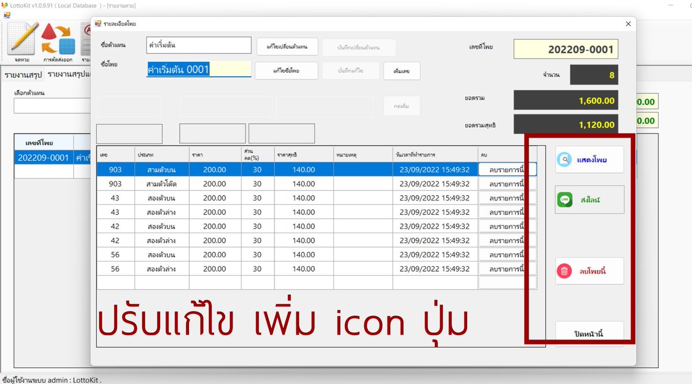Select number 56 in the สองตัวบน row
This screenshot has height=384, width=692.
coord(115,254)
